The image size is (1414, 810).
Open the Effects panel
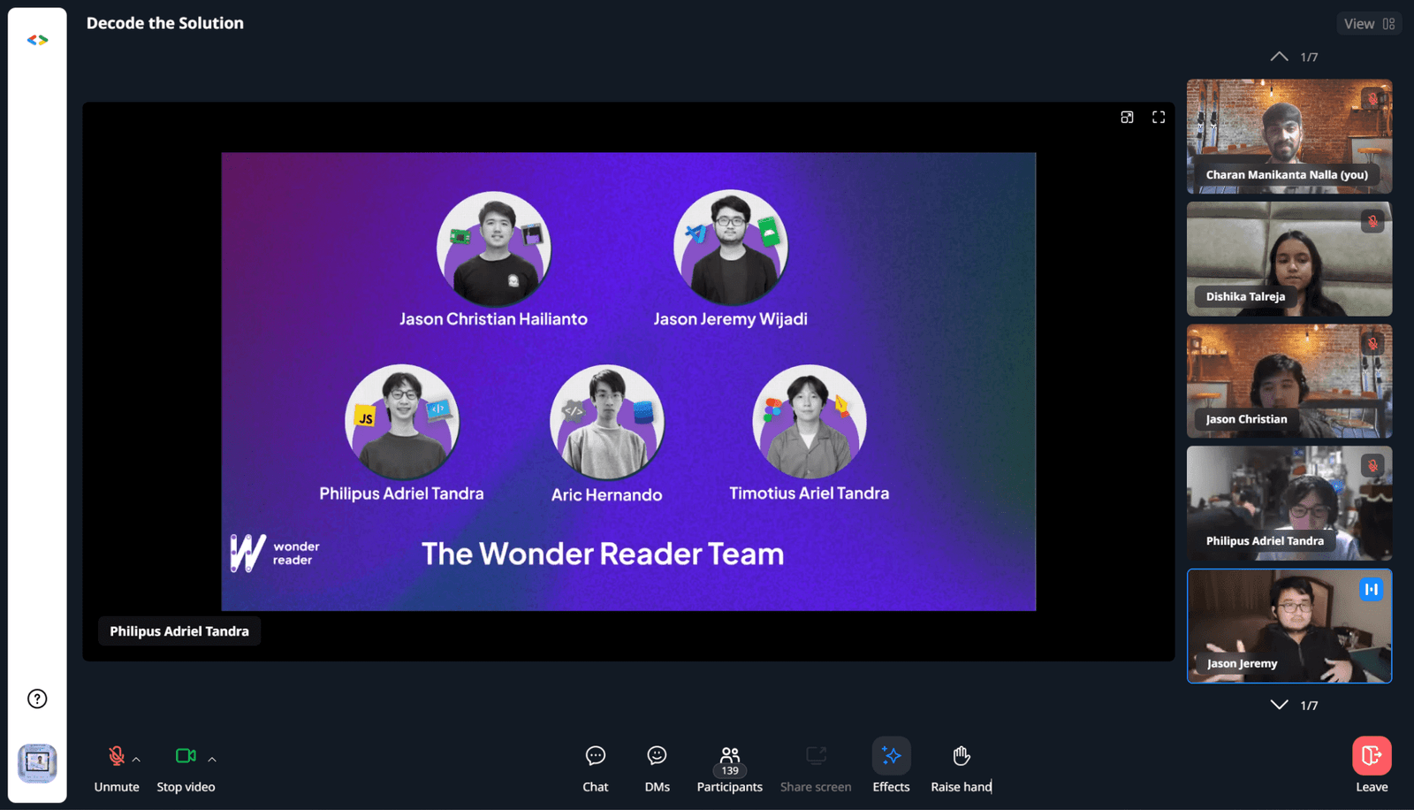point(891,767)
